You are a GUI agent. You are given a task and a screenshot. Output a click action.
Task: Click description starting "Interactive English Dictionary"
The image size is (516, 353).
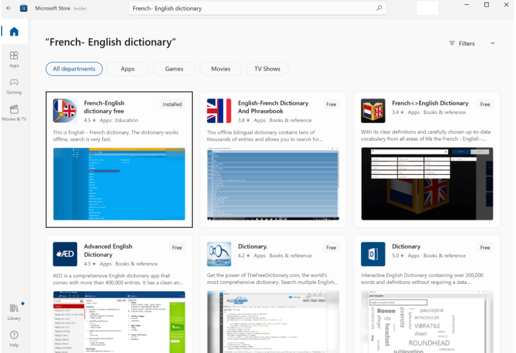pyautogui.click(x=422, y=278)
